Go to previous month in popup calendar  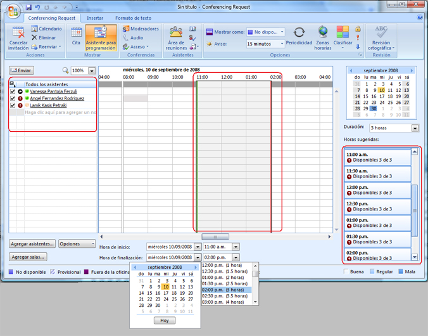click(x=135, y=267)
